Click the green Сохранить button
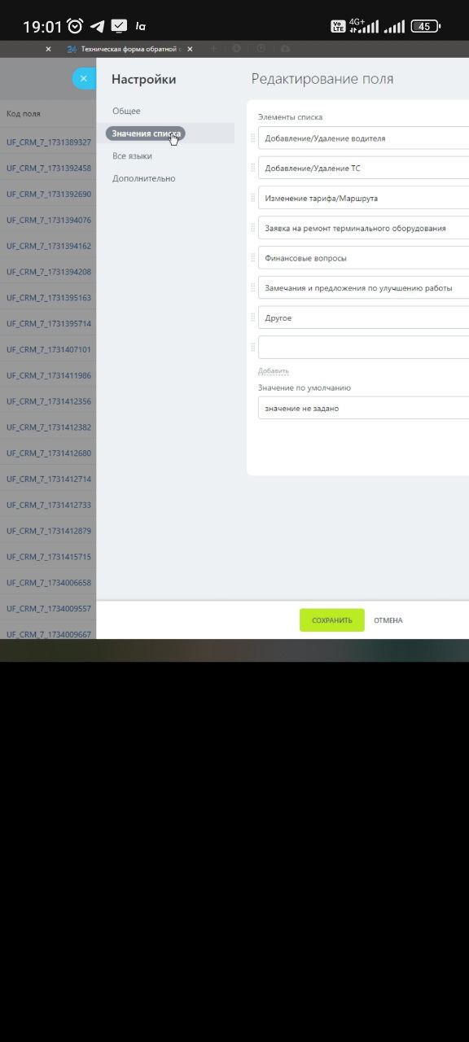The width and height of the screenshot is (469, 1042). tap(332, 620)
